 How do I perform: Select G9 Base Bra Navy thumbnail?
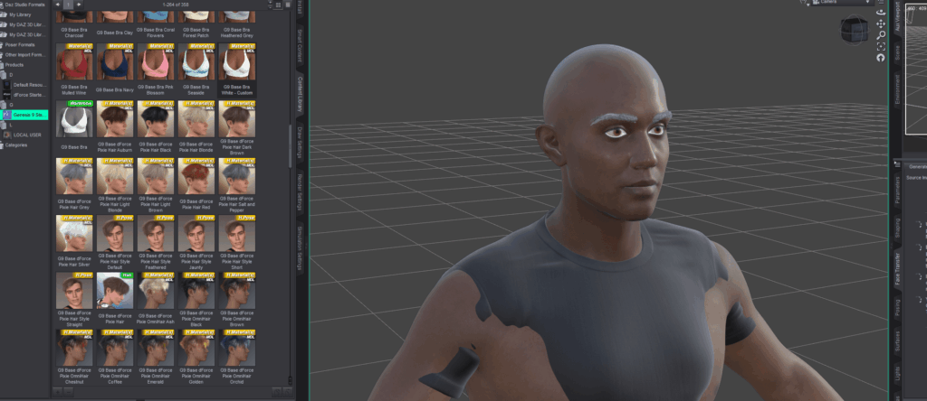114,66
